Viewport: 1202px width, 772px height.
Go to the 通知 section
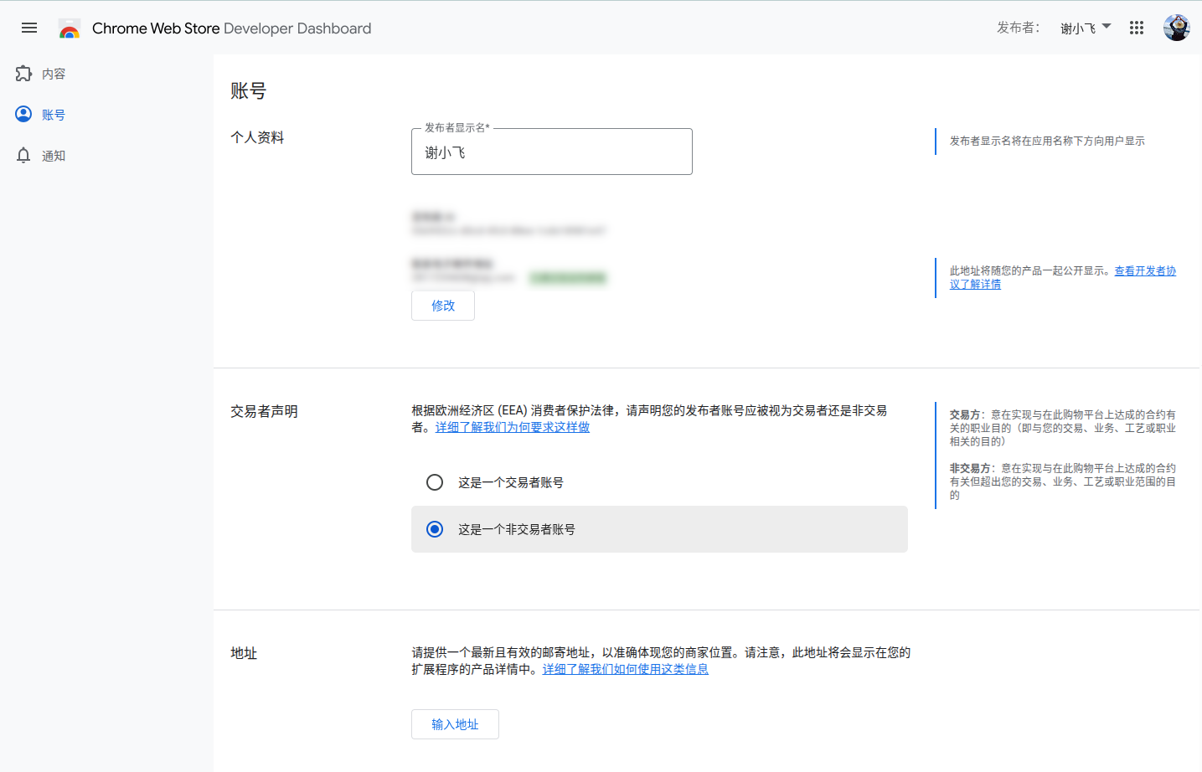(53, 155)
